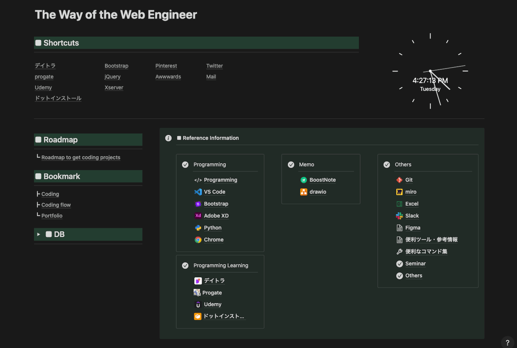Open the Adobe XD page link
The image size is (517, 348).
[x=216, y=216]
